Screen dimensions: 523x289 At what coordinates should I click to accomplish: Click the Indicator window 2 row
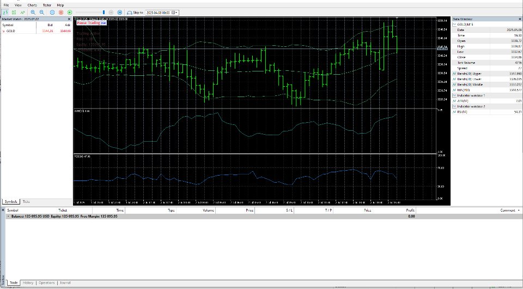(487, 106)
